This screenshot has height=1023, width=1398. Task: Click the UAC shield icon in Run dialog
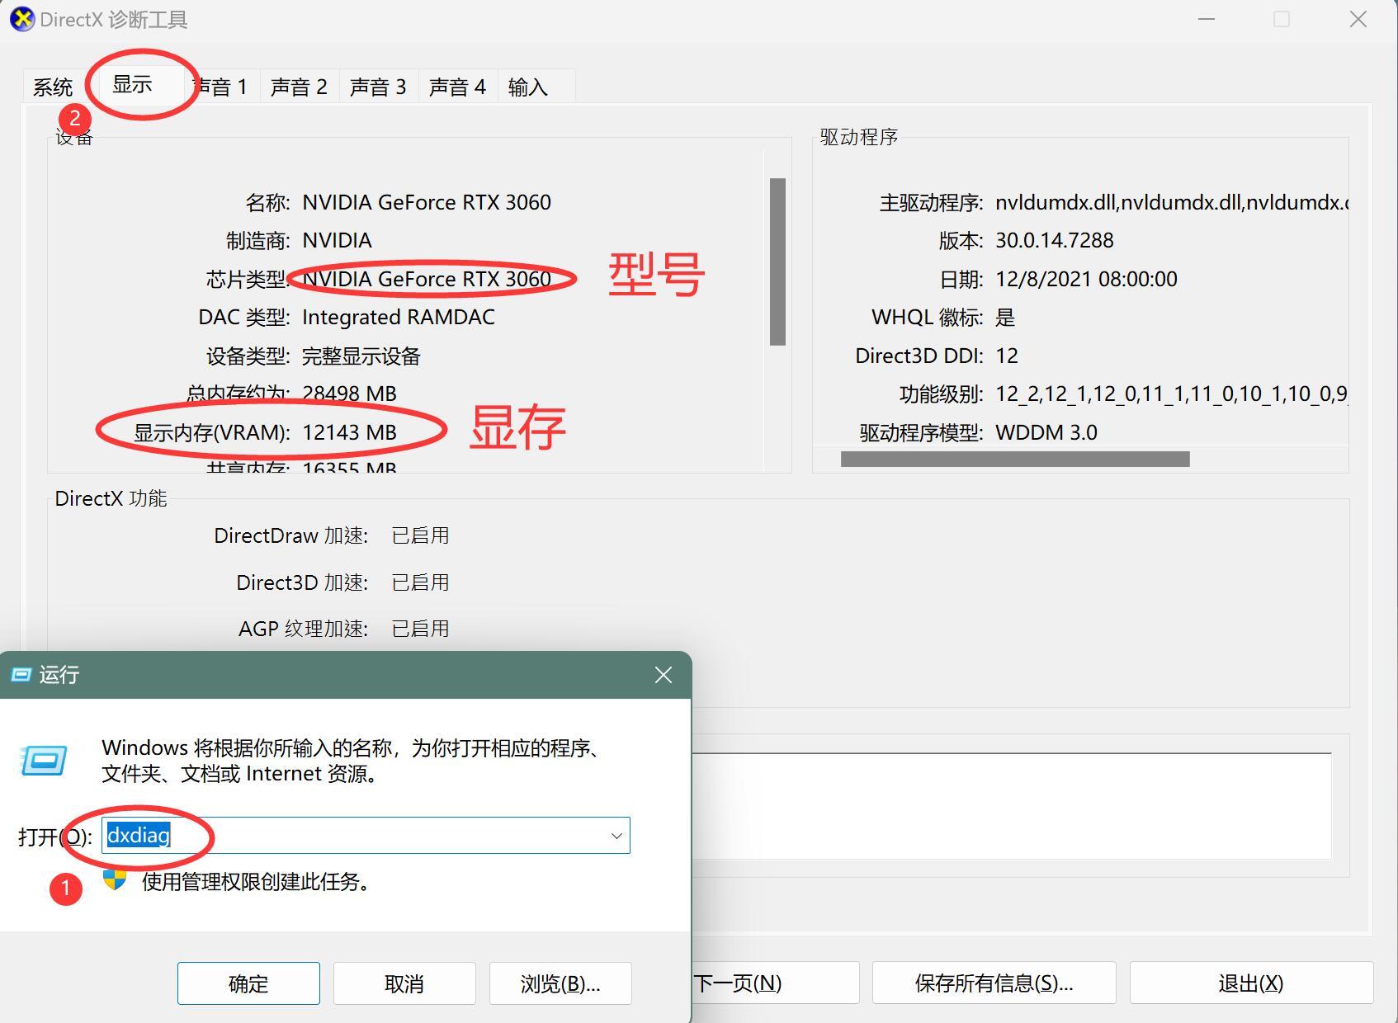(115, 879)
